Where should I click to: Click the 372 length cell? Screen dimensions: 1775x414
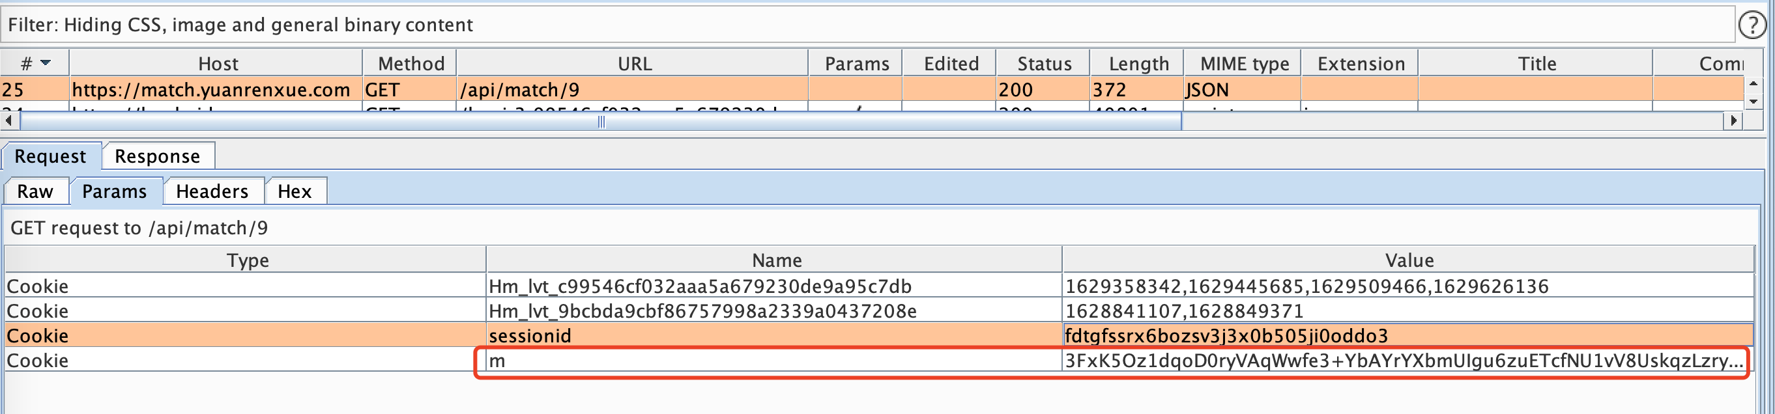[1137, 89]
